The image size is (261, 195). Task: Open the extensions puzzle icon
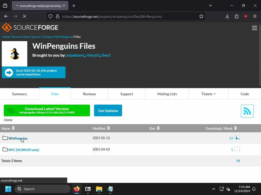[x=237, y=16]
